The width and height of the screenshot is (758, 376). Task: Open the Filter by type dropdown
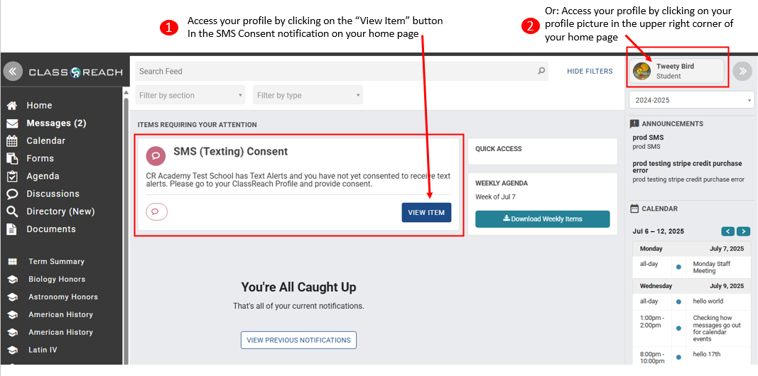(308, 95)
